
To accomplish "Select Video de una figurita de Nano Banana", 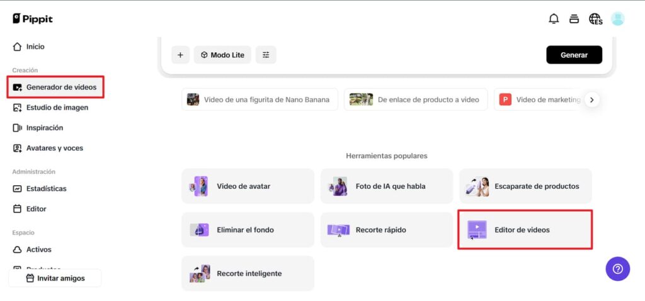I will click(260, 99).
